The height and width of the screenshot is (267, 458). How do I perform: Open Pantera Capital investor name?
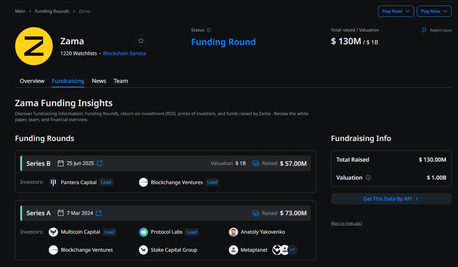pos(79,182)
